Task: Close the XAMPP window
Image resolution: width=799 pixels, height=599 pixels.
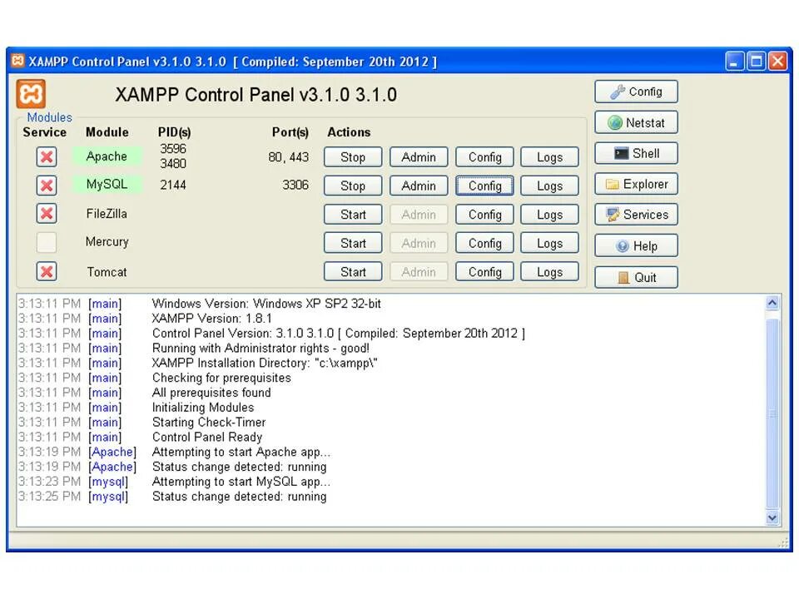Action: (x=777, y=61)
